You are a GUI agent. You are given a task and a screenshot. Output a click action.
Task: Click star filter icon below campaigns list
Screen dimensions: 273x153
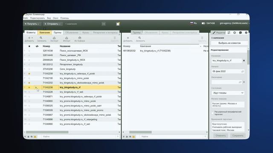click(x=29, y=137)
